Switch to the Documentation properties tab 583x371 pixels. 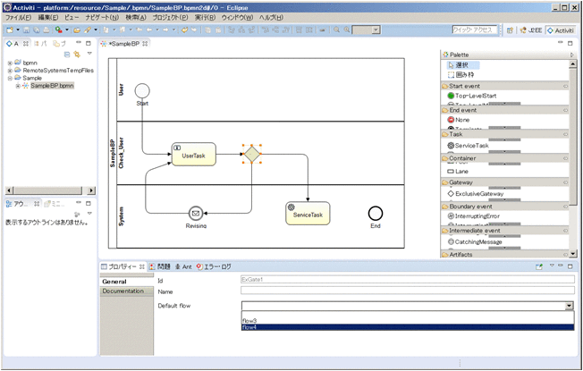(x=124, y=291)
